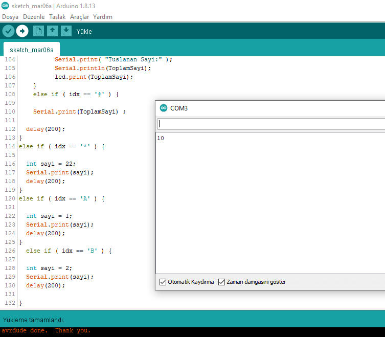
Task: Click the serial output showing 10
Action: (x=161, y=139)
